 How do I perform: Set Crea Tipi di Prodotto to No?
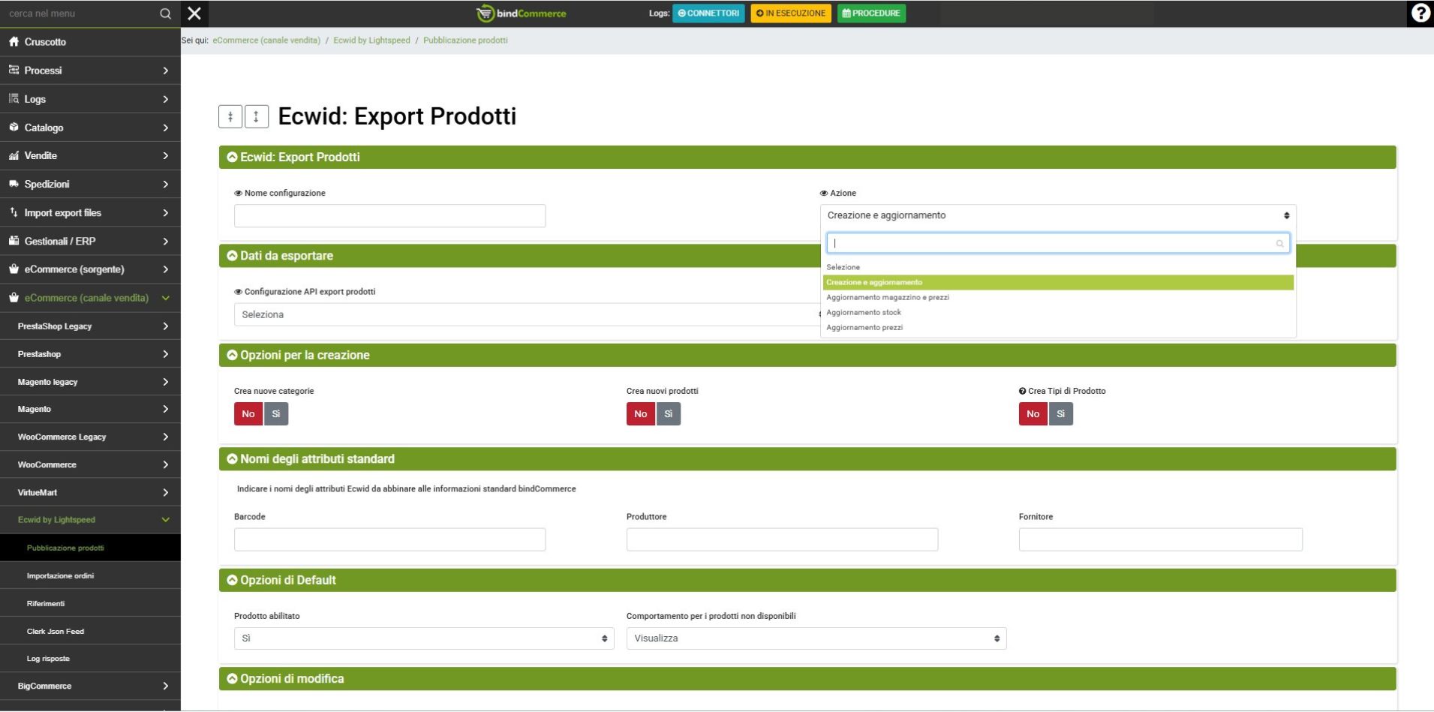(1033, 414)
